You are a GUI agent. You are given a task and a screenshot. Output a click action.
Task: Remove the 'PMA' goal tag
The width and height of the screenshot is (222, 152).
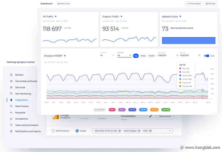coord(150,131)
